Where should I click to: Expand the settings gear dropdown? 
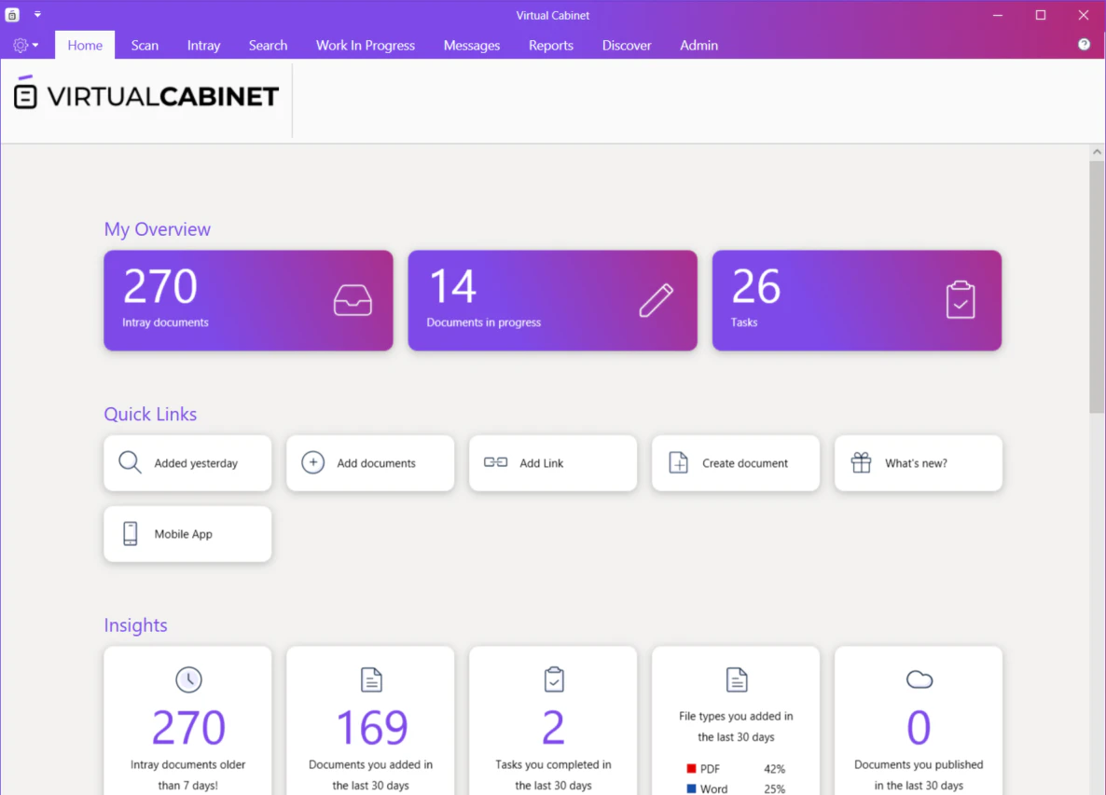click(x=27, y=44)
